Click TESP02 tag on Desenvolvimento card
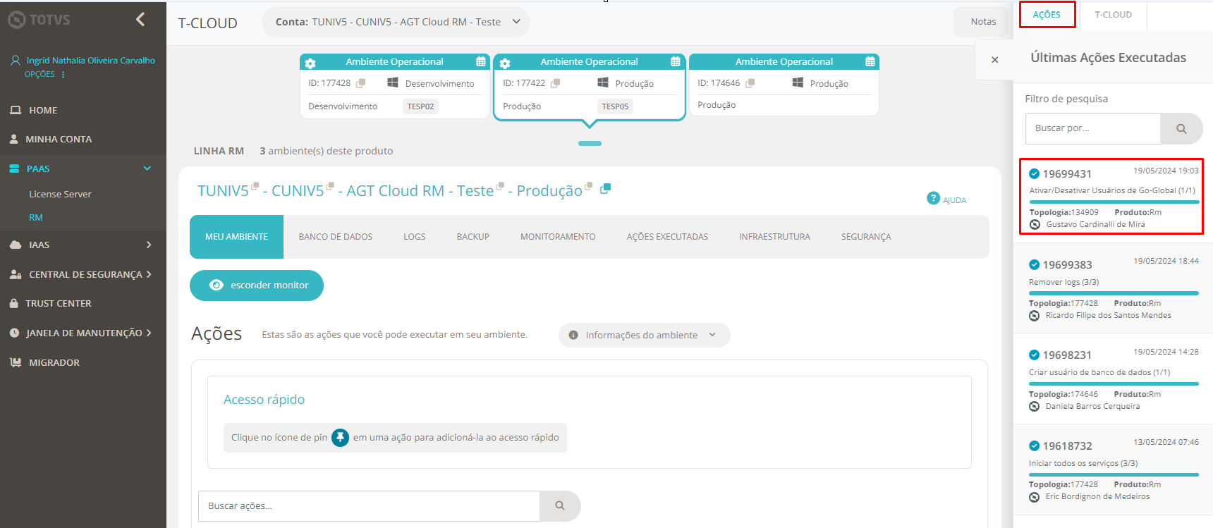 tap(420, 106)
